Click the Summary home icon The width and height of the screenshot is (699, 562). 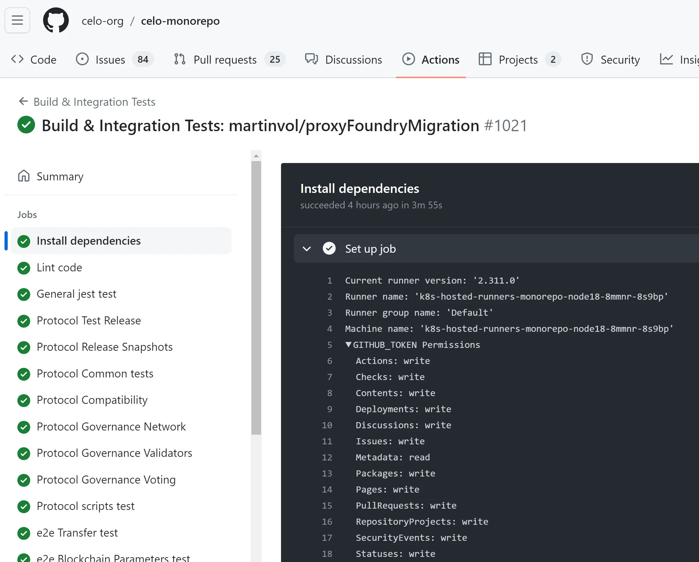[24, 176]
